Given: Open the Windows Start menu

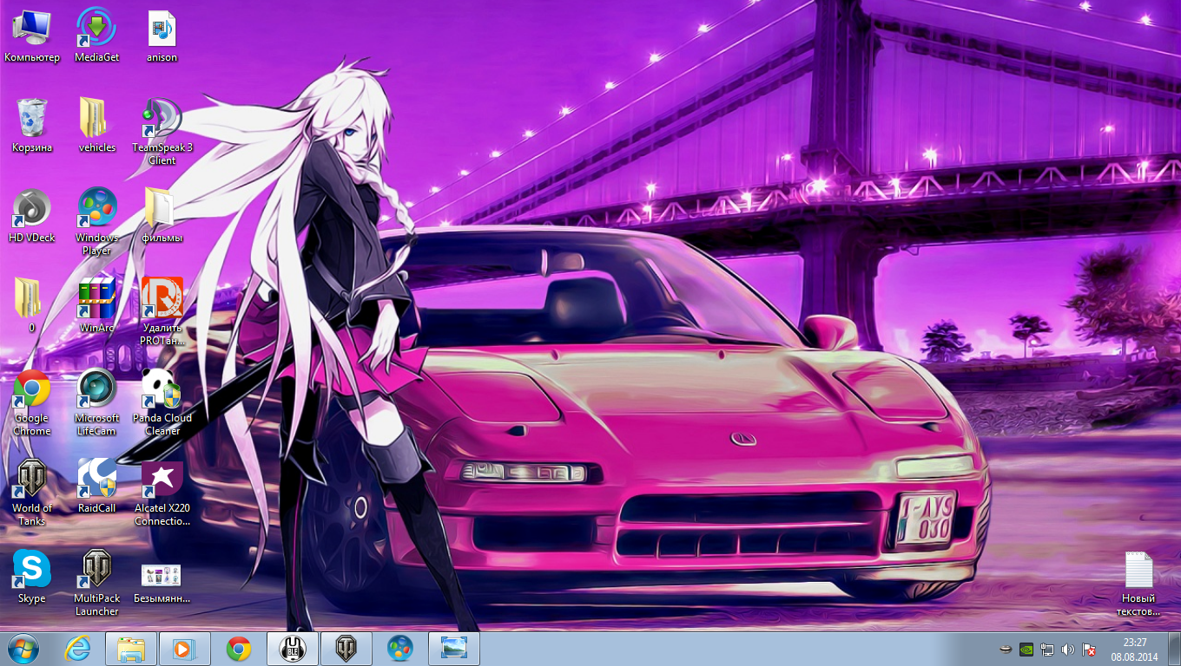Looking at the screenshot, I should (x=23, y=649).
